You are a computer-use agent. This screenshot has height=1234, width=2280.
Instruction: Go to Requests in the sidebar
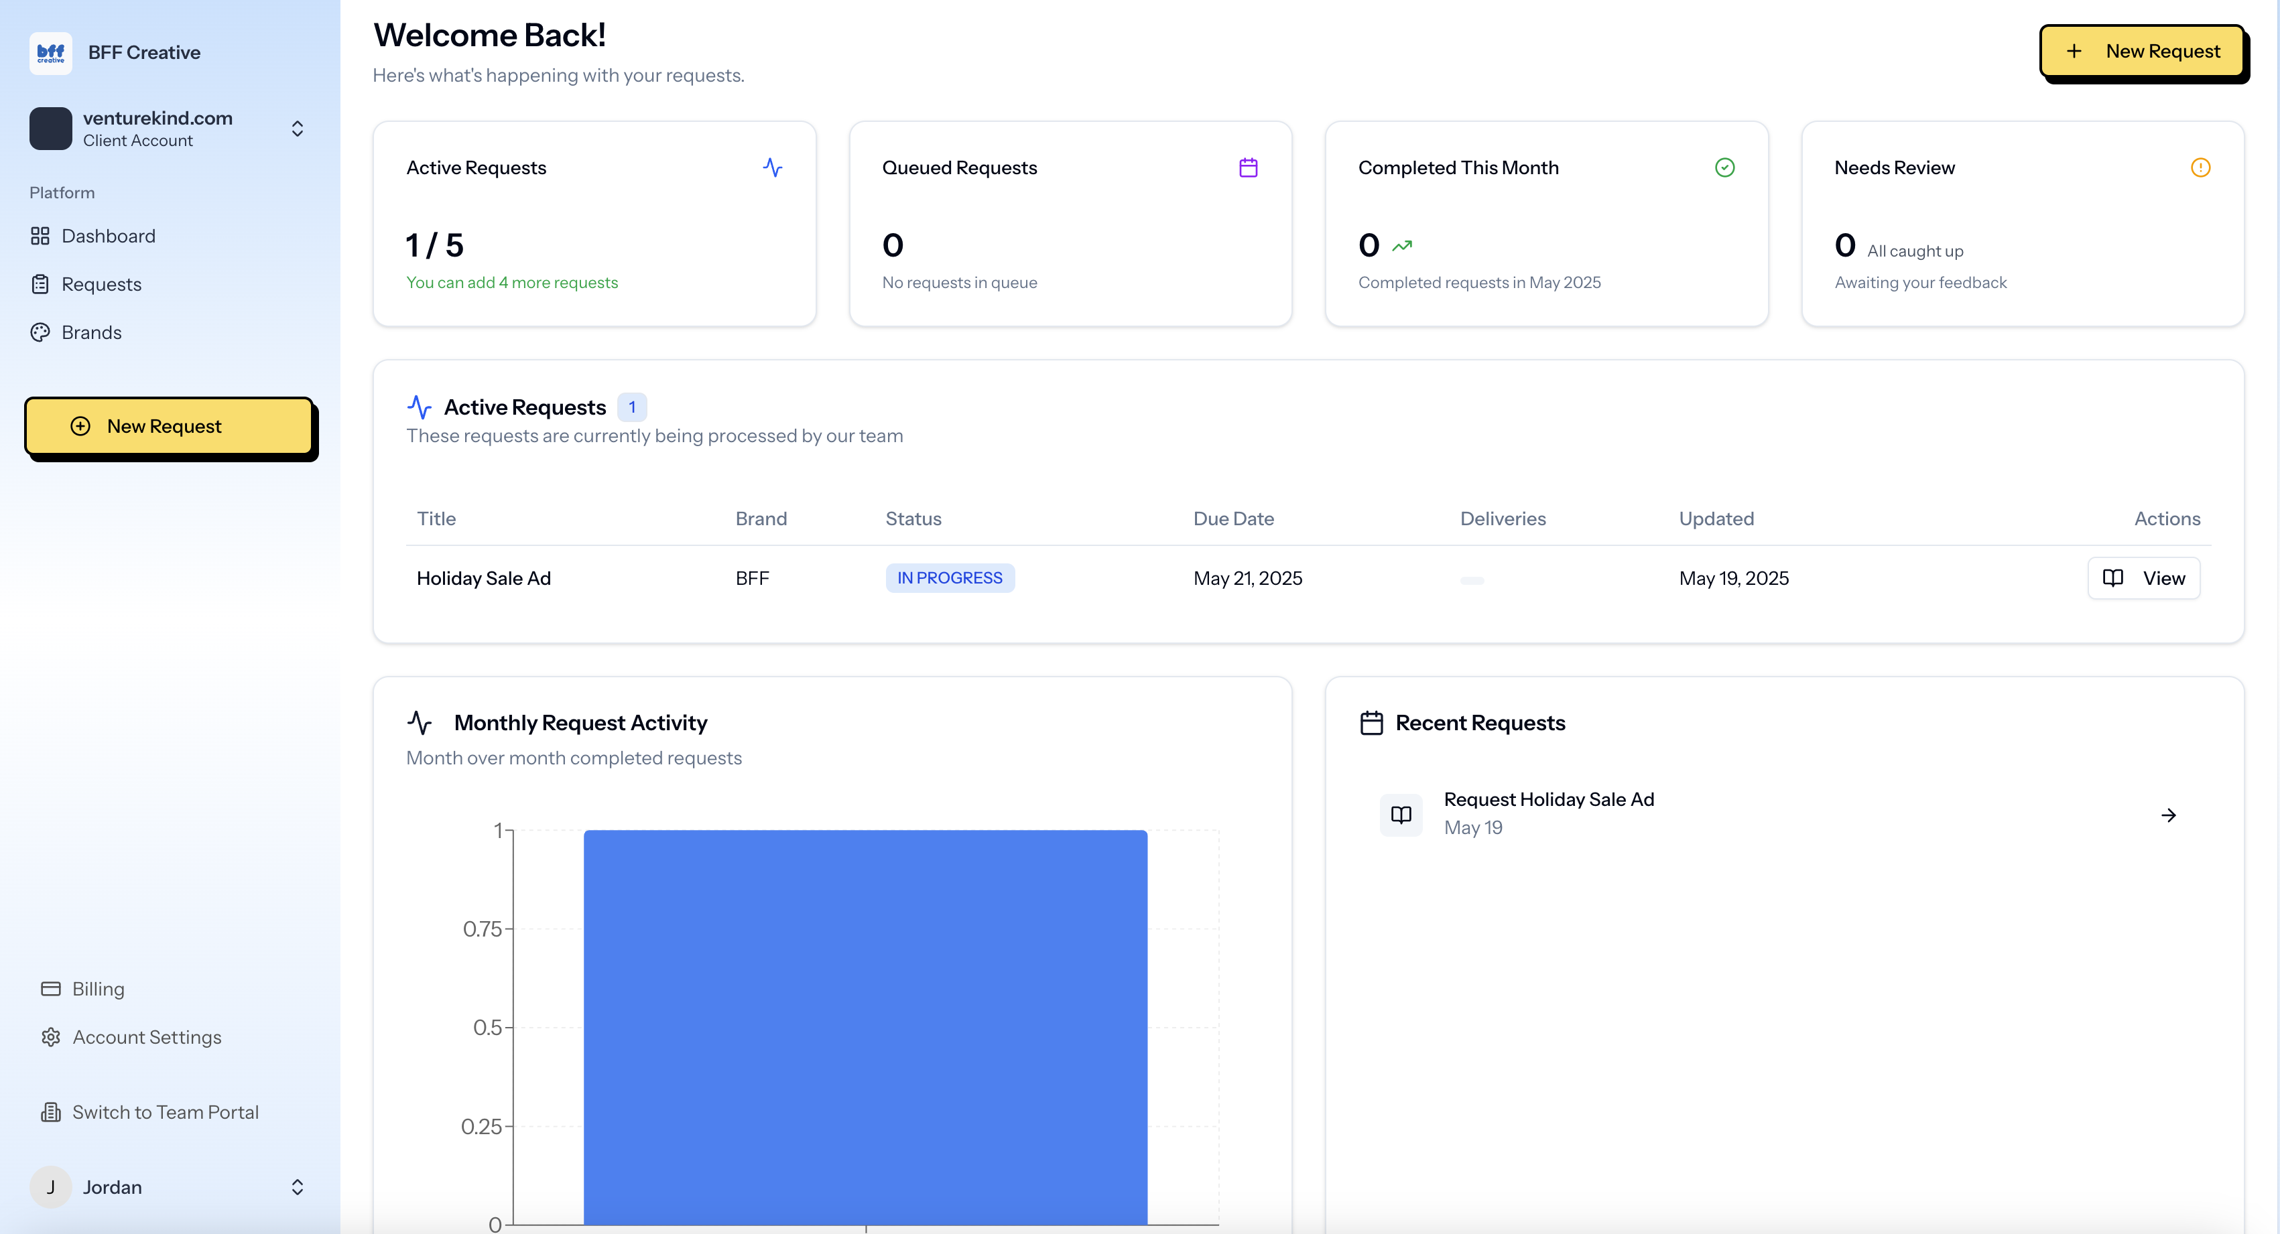[x=101, y=284]
